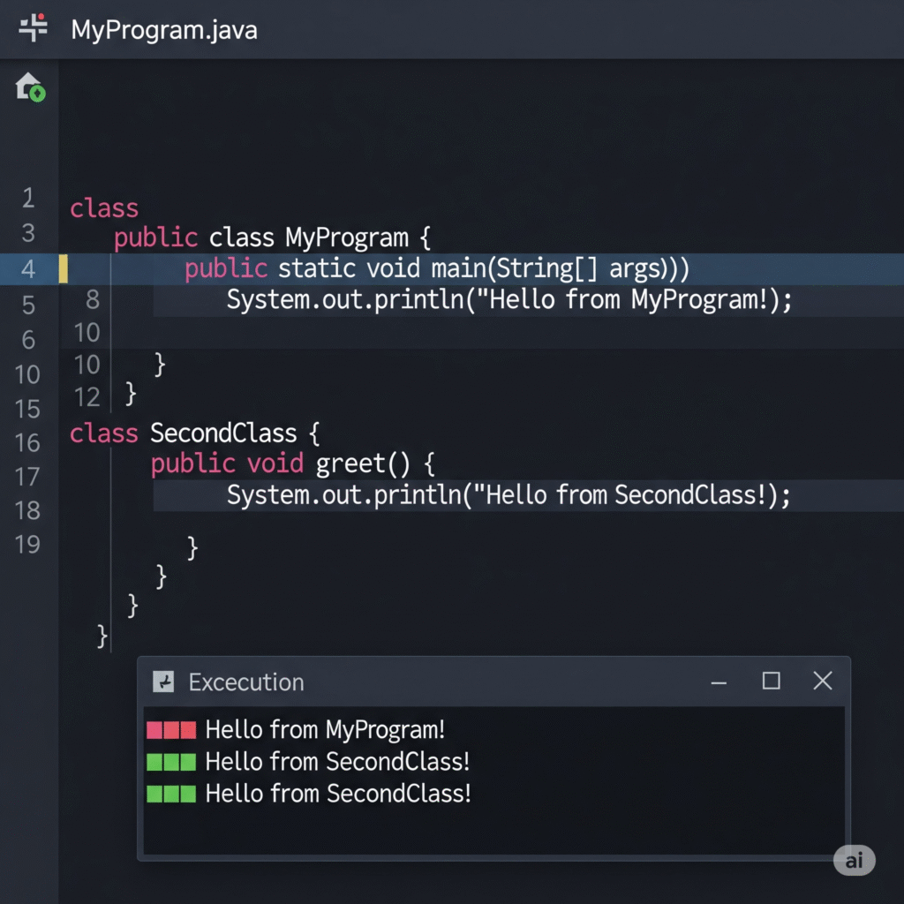The image size is (904, 904).
Task: Click inner line number 8
Action: click(92, 300)
